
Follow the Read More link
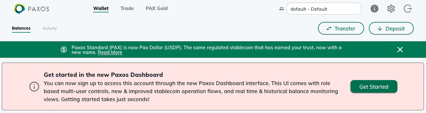[x=110, y=52]
